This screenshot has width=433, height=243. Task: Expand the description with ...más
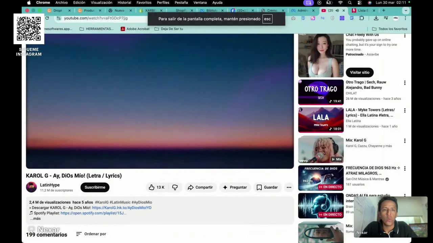35,218
